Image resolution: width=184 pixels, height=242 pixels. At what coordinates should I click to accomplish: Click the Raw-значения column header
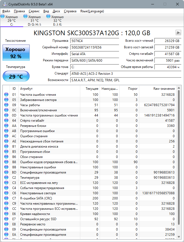164,89
